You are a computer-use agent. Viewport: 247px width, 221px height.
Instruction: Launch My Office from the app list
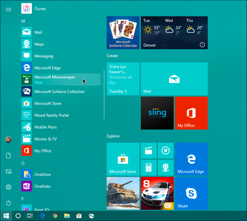(61, 151)
